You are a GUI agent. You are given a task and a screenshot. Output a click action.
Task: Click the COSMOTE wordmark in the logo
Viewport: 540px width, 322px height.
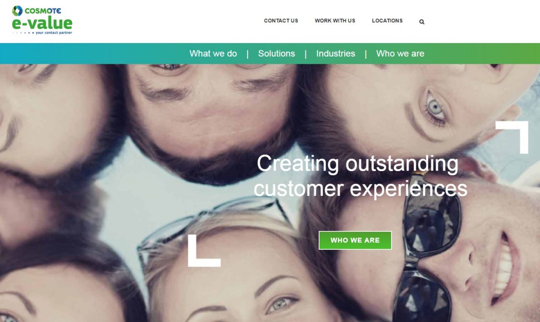tap(43, 10)
